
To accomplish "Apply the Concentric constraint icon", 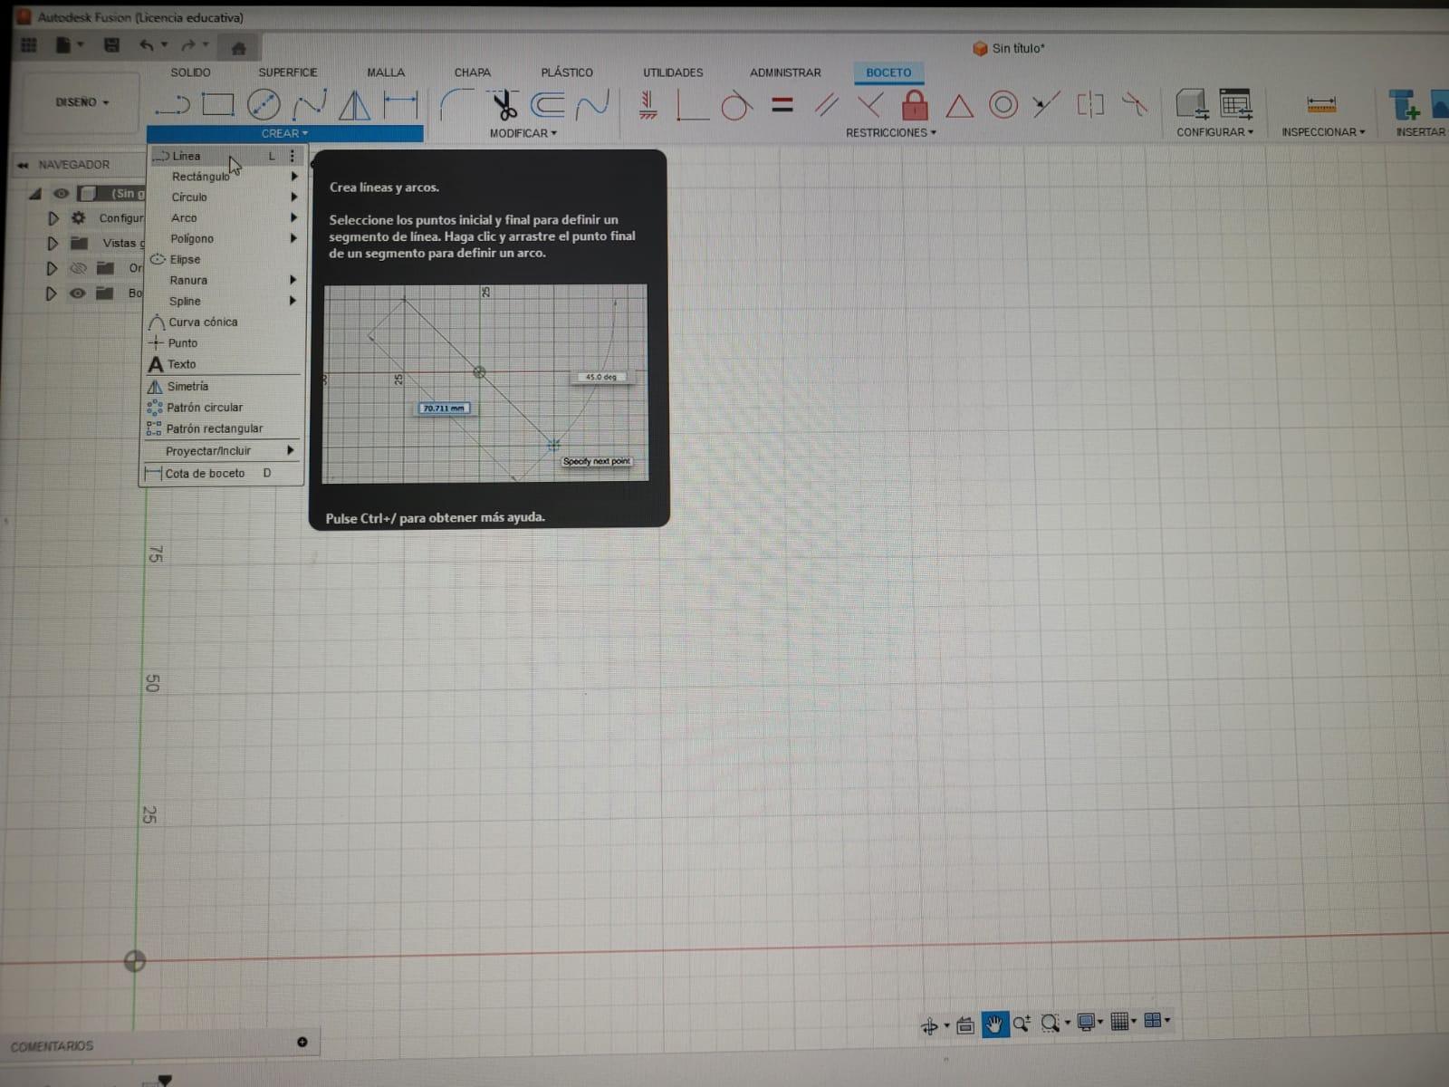I will point(1003,105).
